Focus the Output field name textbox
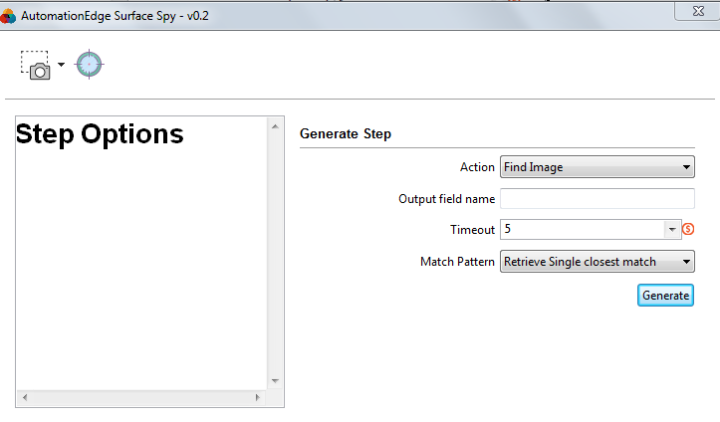This screenshot has width=720, height=422. point(597,199)
